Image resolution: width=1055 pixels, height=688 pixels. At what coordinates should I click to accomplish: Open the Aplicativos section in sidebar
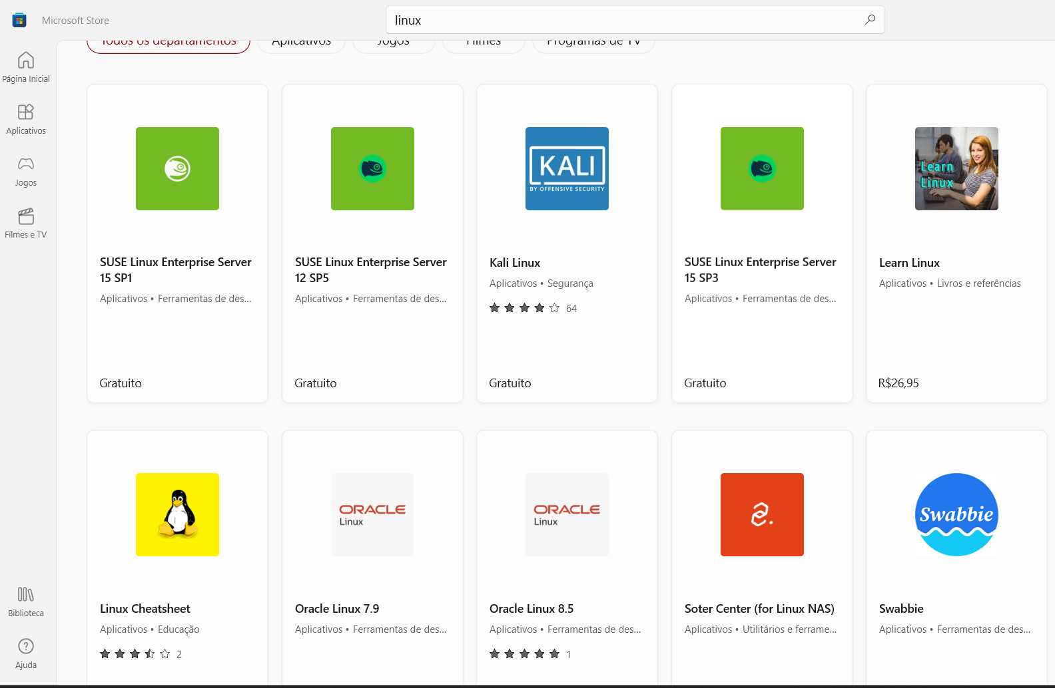[x=26, y=119]
